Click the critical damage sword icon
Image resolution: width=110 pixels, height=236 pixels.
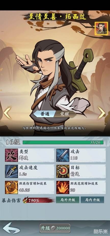coord(25,200)
